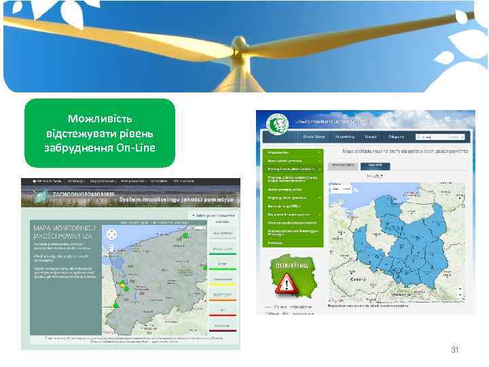Click green station marker beside the yellow one
Screen dimensions: 489x367
[x=126, y=289]
